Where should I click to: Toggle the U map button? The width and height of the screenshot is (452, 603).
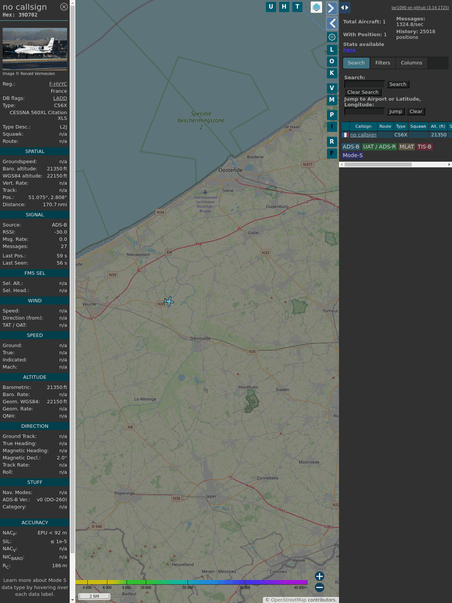pos(271,7)
